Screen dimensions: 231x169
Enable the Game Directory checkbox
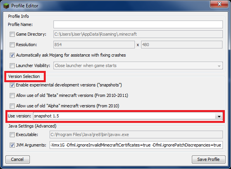pos(12,34)
